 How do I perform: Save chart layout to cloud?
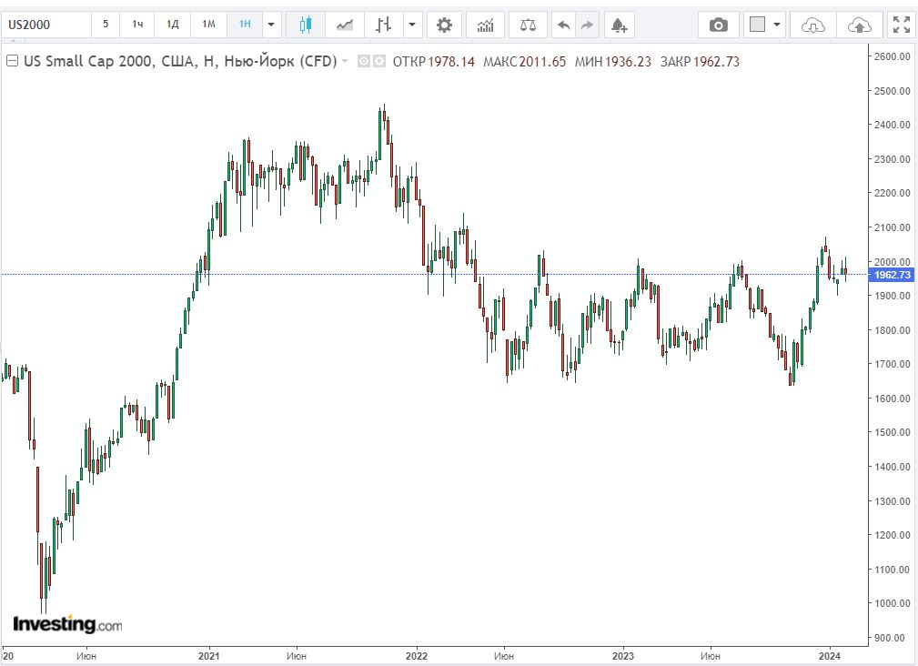point(859,25)
